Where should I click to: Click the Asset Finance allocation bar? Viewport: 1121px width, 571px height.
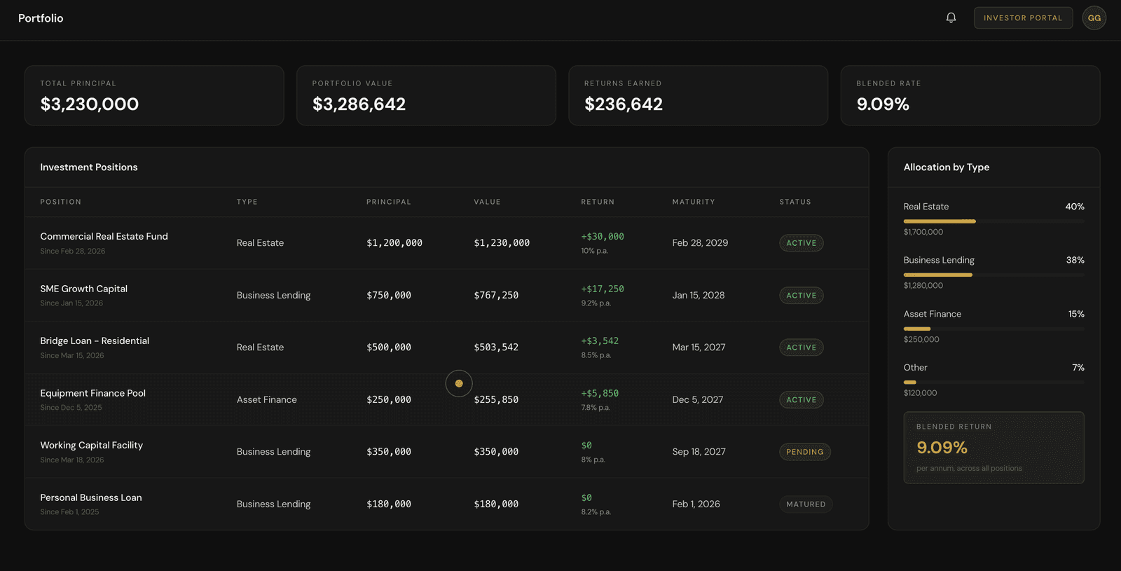(x=993, y=329)
